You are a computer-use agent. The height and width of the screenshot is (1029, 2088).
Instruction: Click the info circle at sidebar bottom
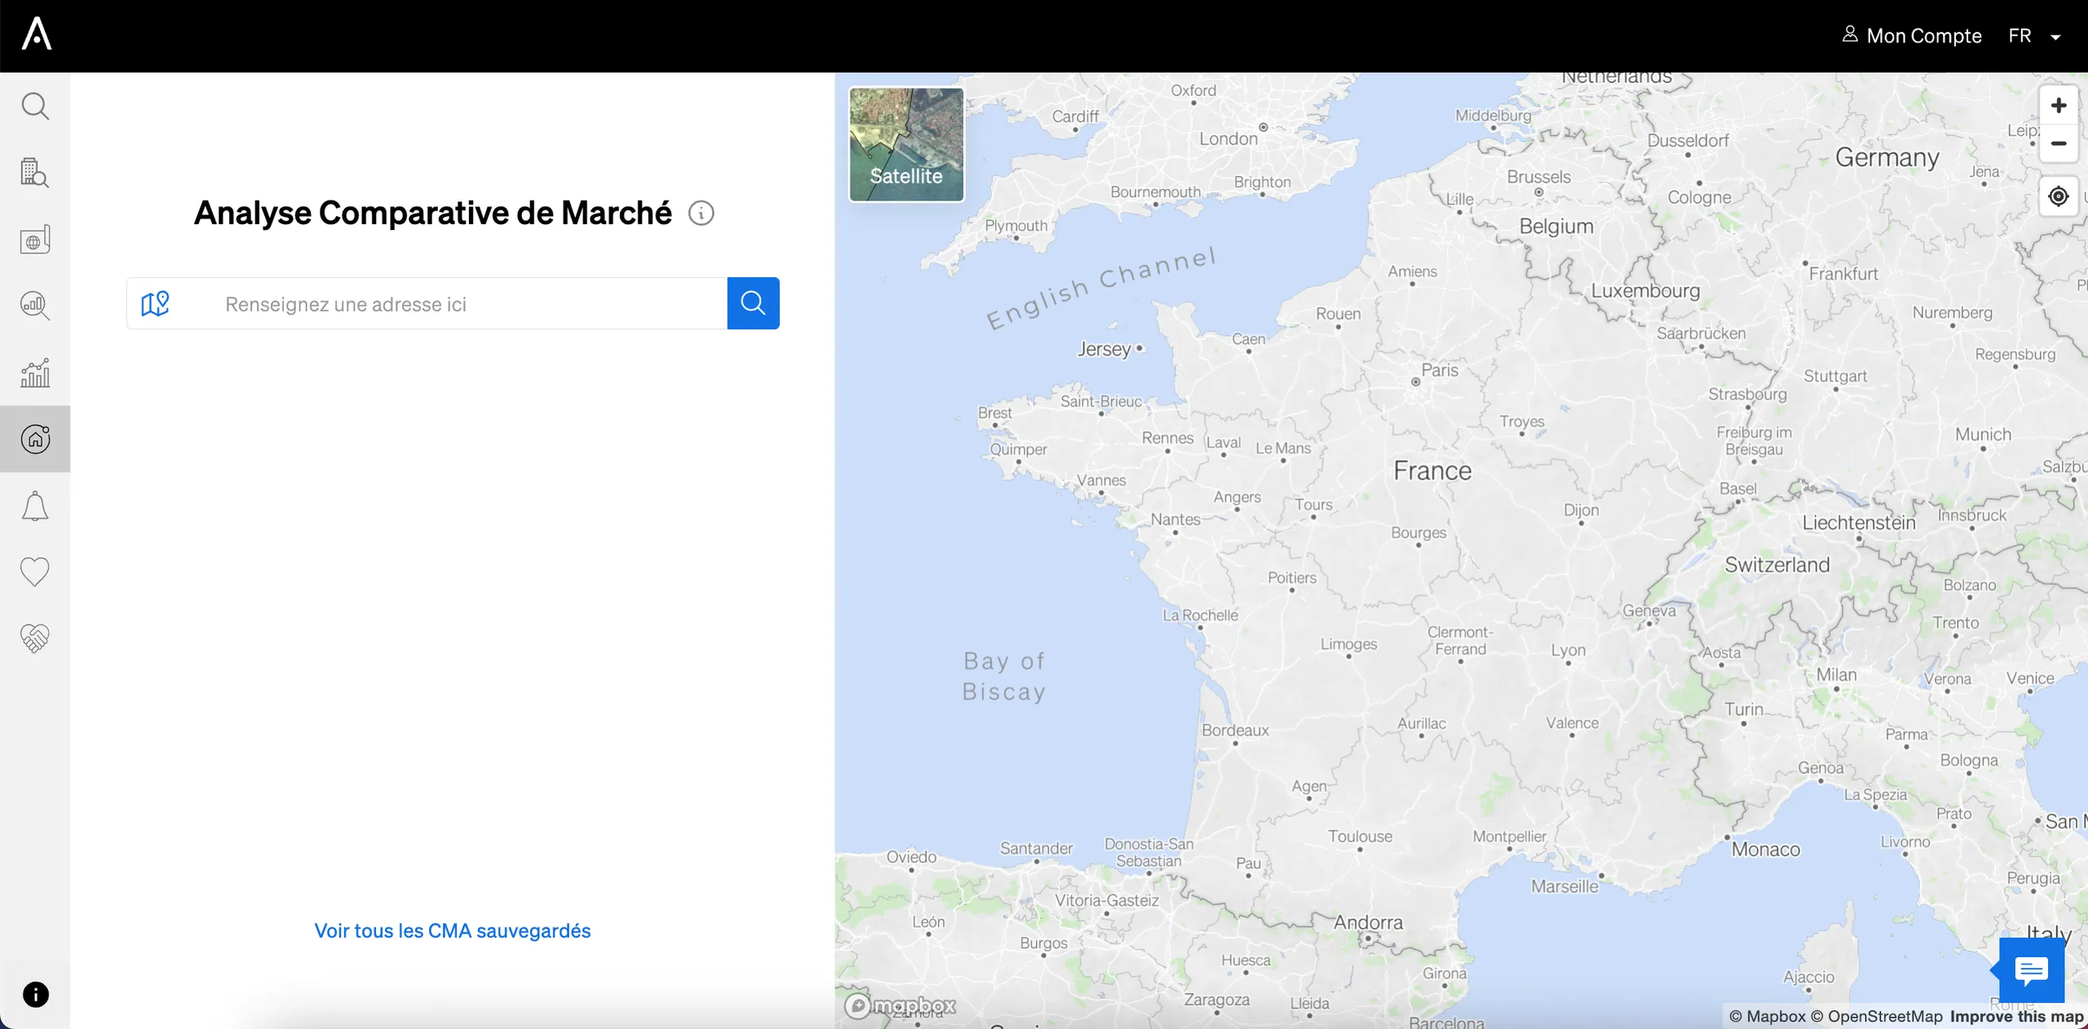coord(35,995)
